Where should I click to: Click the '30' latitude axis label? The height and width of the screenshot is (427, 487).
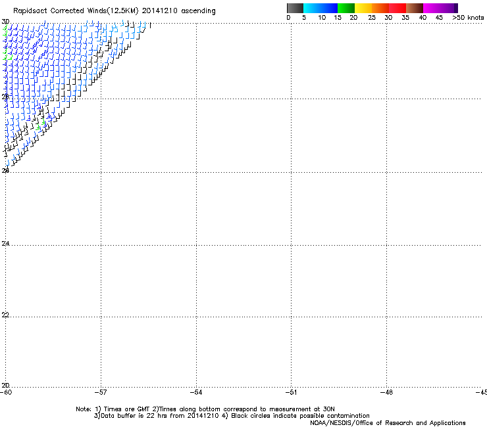click(5, 22)
